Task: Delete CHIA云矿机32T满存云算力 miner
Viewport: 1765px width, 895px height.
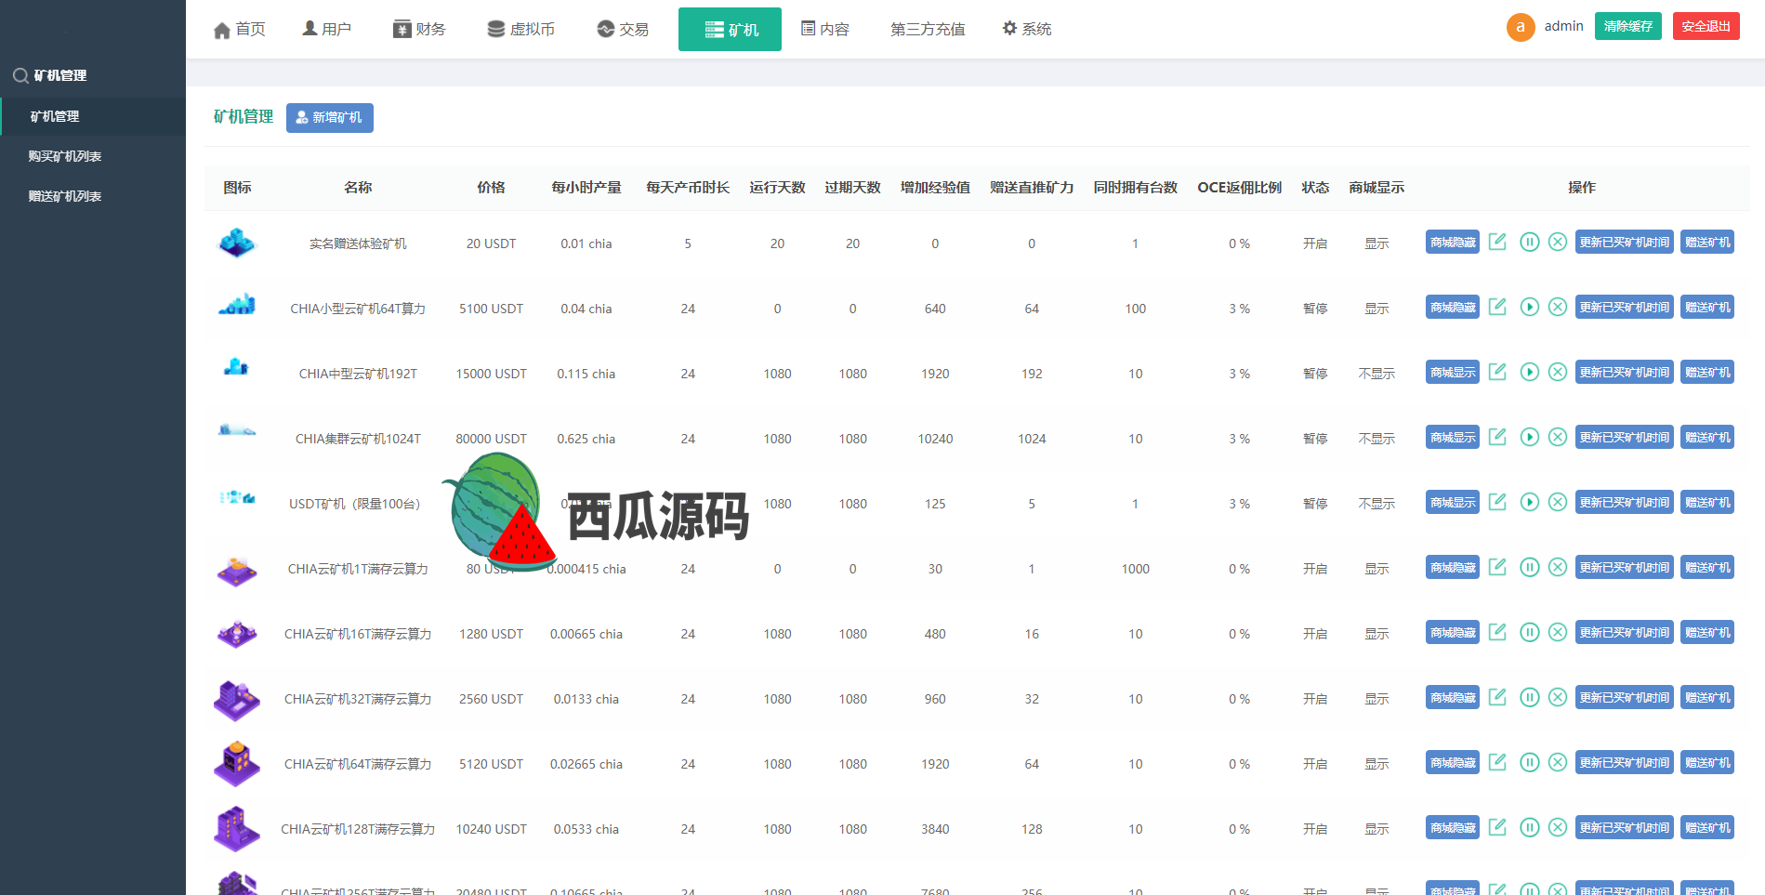Action: [x=1558, y=697]
